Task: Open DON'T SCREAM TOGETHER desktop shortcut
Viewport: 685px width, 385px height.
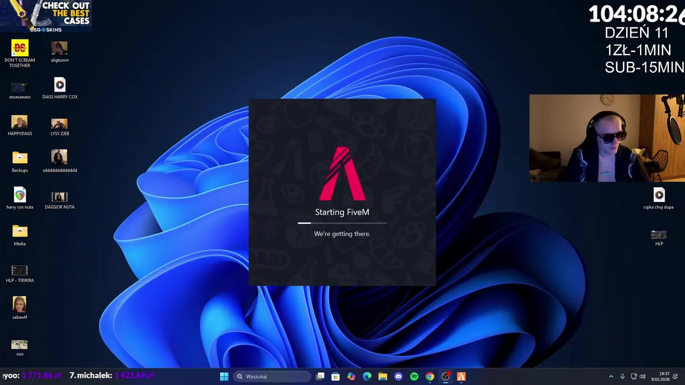Action: coord(20,53)
